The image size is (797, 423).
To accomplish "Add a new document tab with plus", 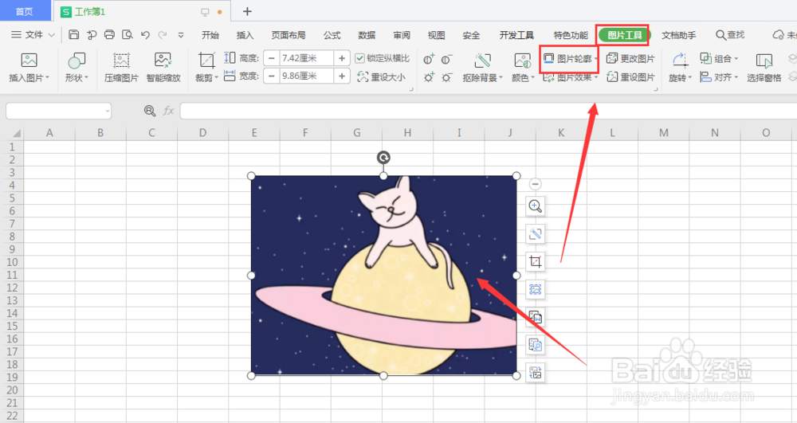I will pyautogui.click(x=247, y=11).
